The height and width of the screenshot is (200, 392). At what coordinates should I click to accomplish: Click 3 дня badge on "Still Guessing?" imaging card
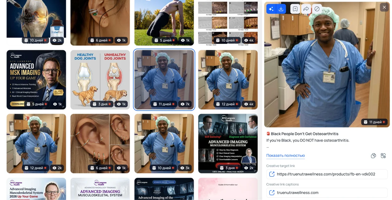(229, 168)
